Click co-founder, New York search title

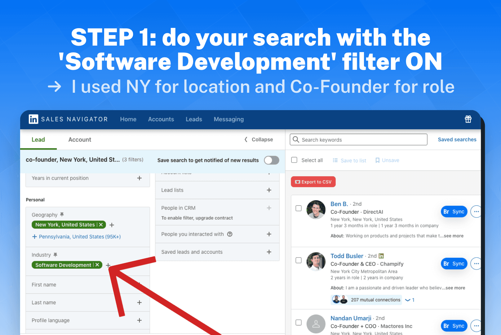coord(73,159)
